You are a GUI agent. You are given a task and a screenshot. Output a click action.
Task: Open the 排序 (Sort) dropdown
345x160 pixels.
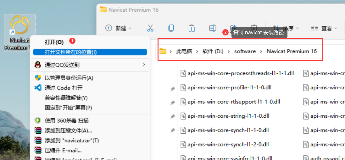tap(285, 28)
